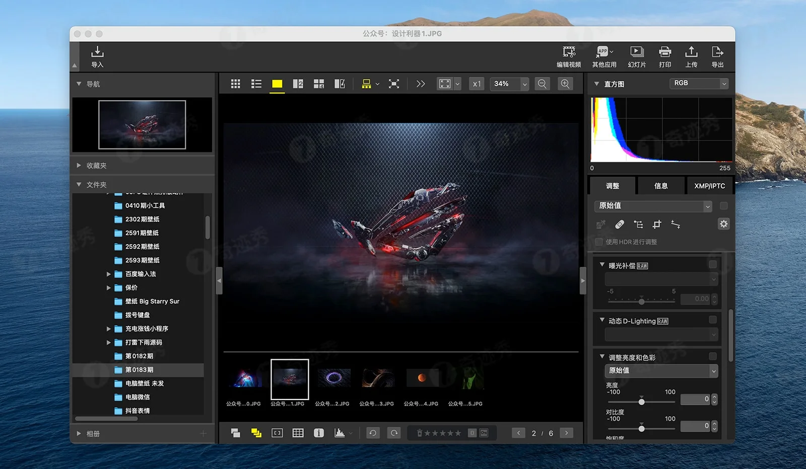Click the Print (打印) icon
This screenshot has width=806, height=469.
pos(665,52)
